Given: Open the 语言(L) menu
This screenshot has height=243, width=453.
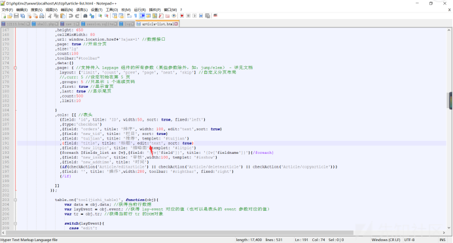Looking at the screenshot, I should [x=82, y=10].
